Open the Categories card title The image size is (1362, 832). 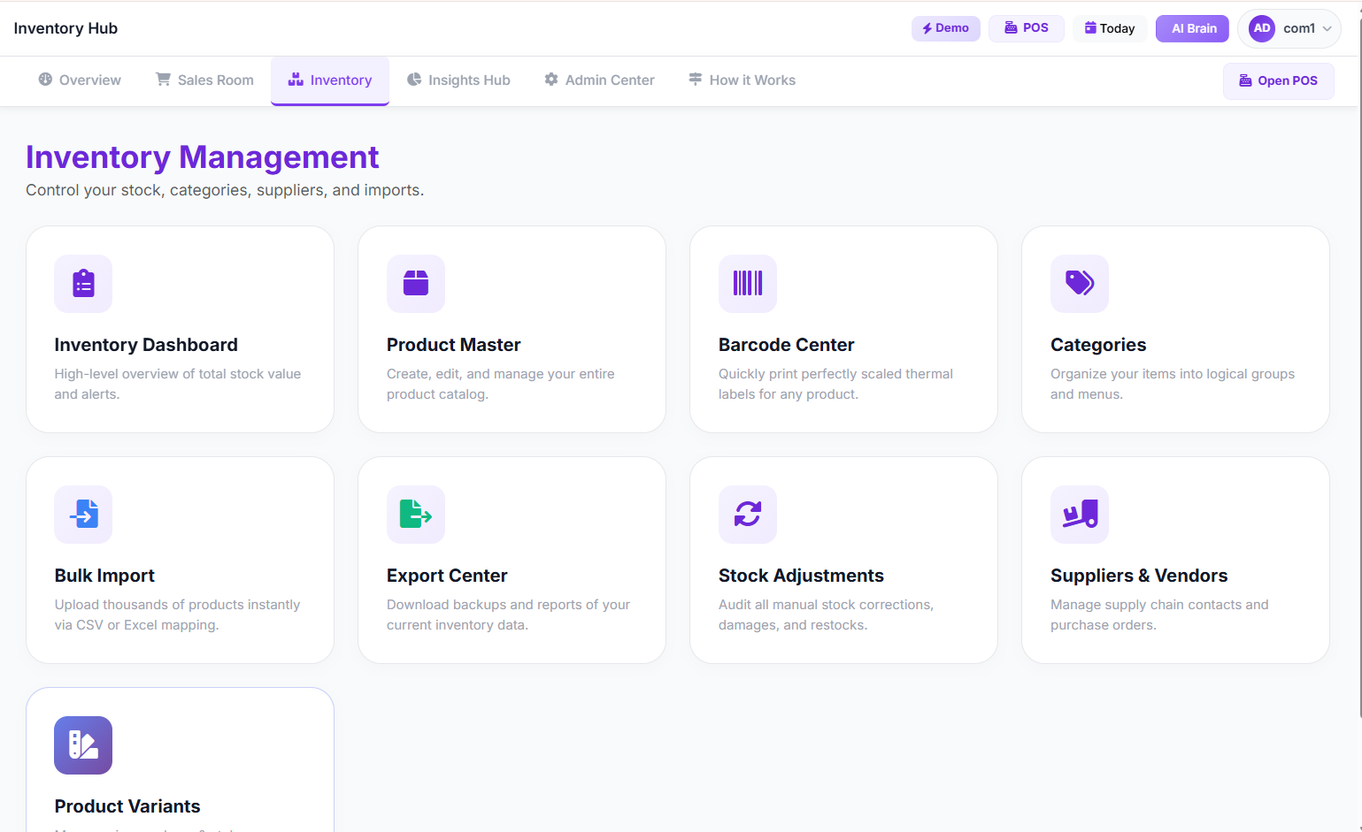click(1098, 345)
